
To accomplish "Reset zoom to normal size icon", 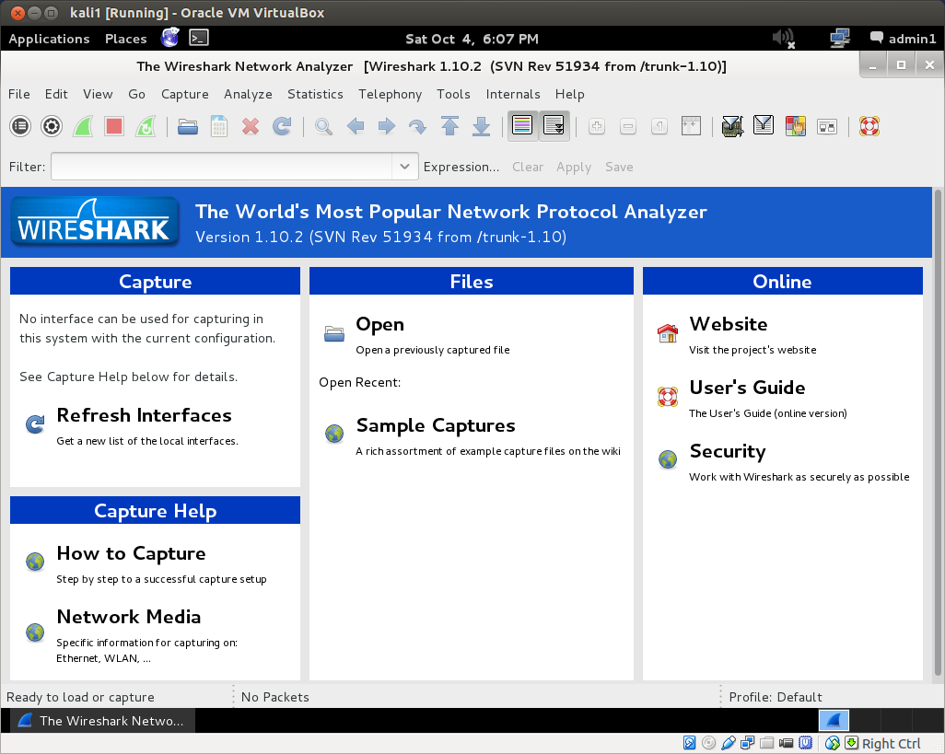I will [x=659, y=126].
